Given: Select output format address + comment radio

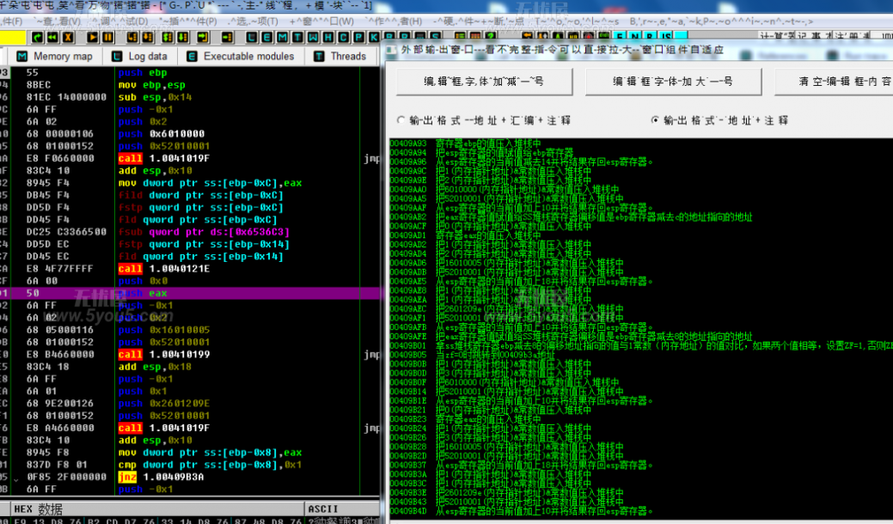Looking at the screenshot, I should pos(720,120).
